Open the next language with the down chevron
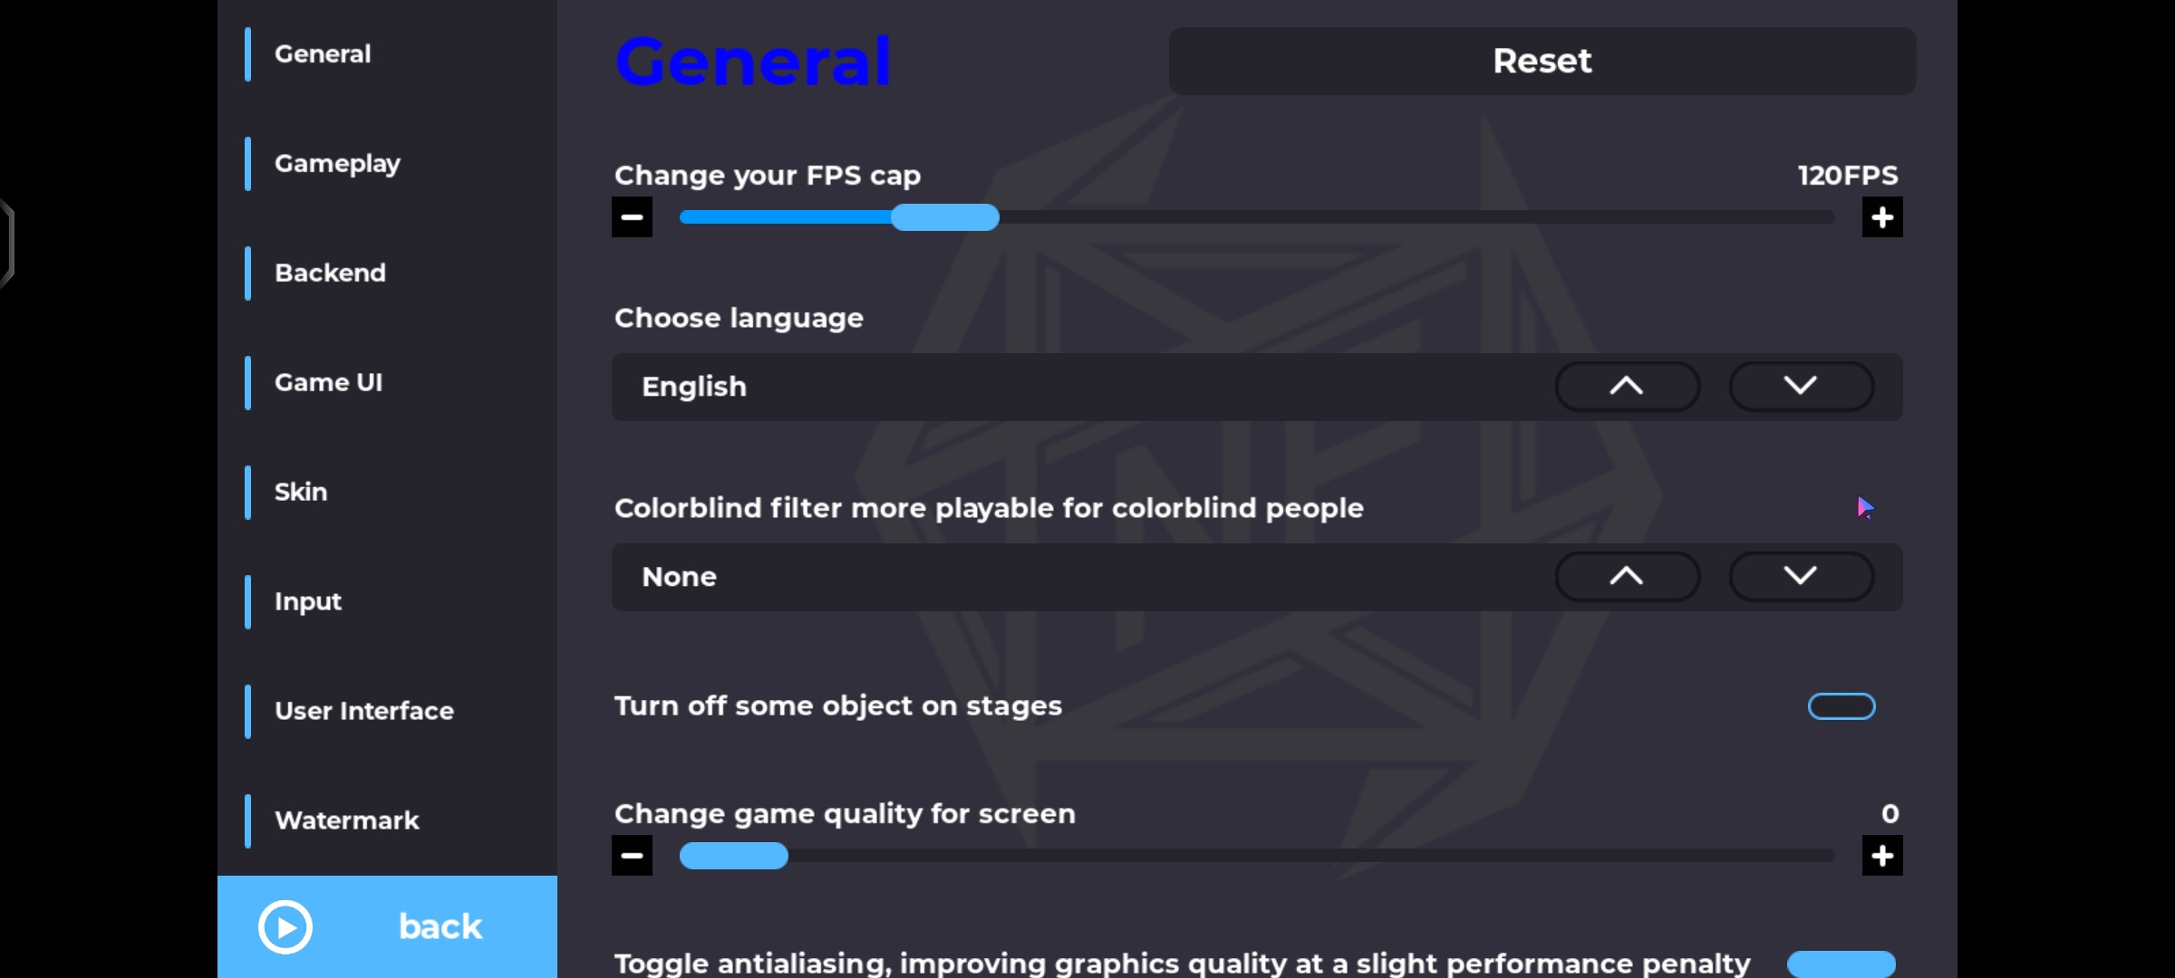The height and width of the screenshot is (978, 2175). 1802,387
